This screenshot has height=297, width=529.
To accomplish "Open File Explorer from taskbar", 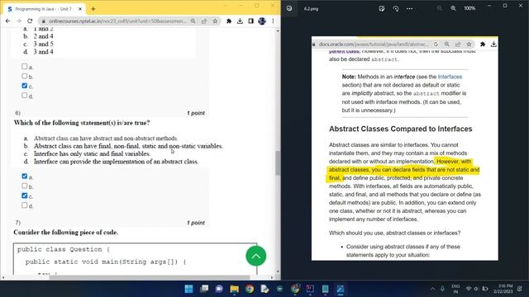I will click(235, 289).
